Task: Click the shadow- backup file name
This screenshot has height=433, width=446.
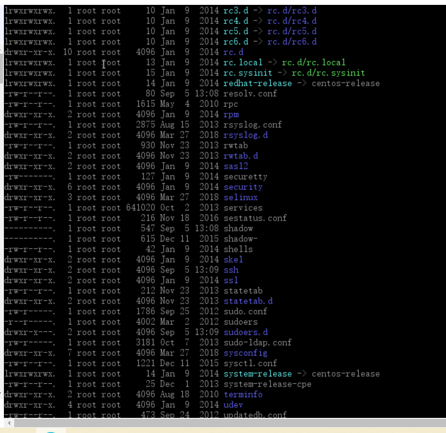Action: click(x=240, y=239)
